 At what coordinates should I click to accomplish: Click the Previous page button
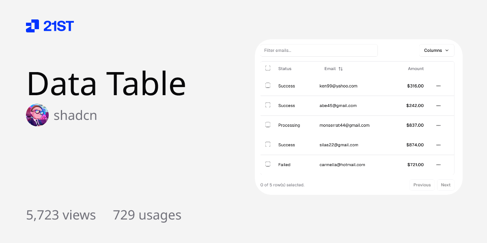422,185
